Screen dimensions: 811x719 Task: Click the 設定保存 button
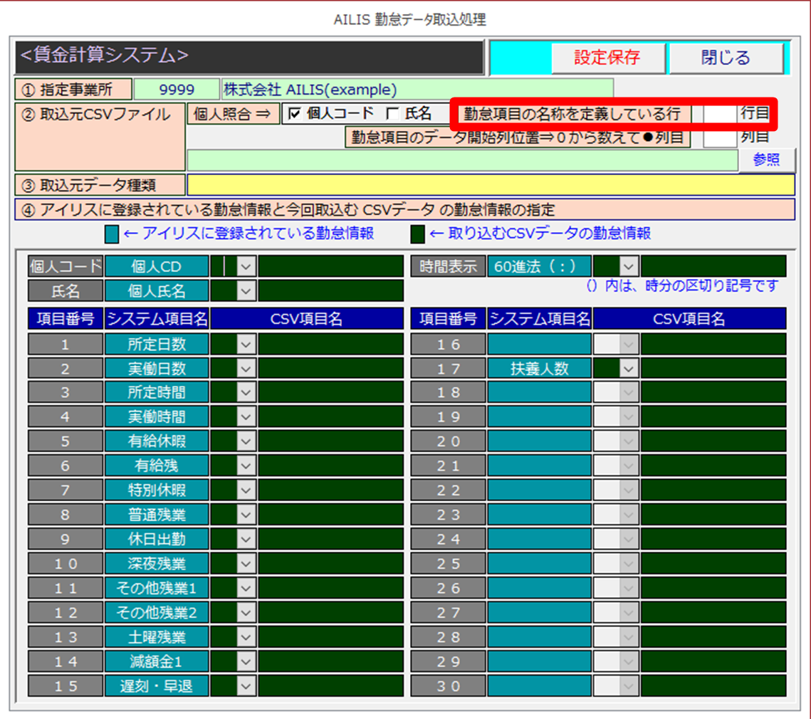pos(607,58)
